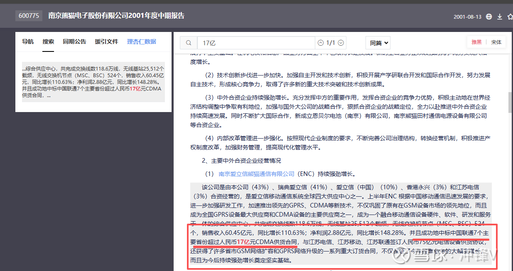513x271 pixels.
Task: Click the paragraph starting （2）技术创新步伐进一步加快
Action: point(341,80)
